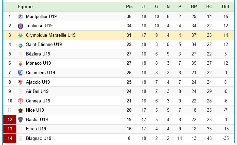Click the Monaco U19 club crest icon
This screenshot has width=237, height=145.
click(x=20, y=63)
